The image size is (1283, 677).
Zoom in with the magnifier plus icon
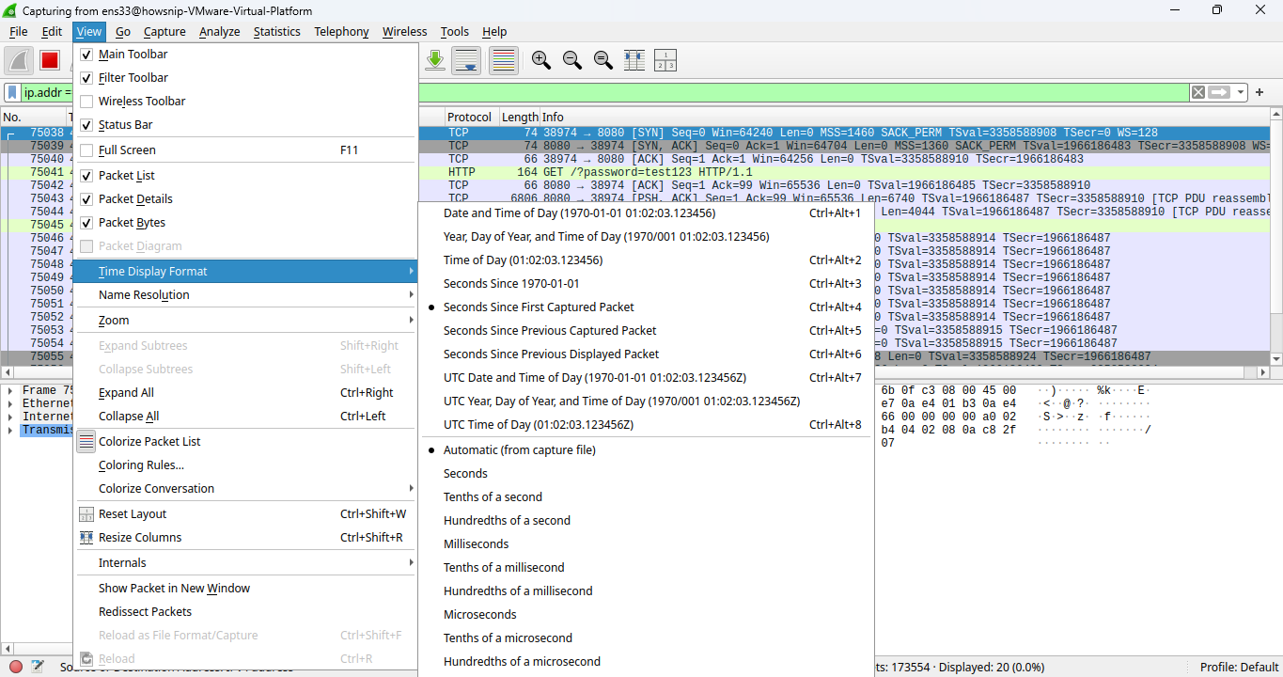[x=541, y=60]
